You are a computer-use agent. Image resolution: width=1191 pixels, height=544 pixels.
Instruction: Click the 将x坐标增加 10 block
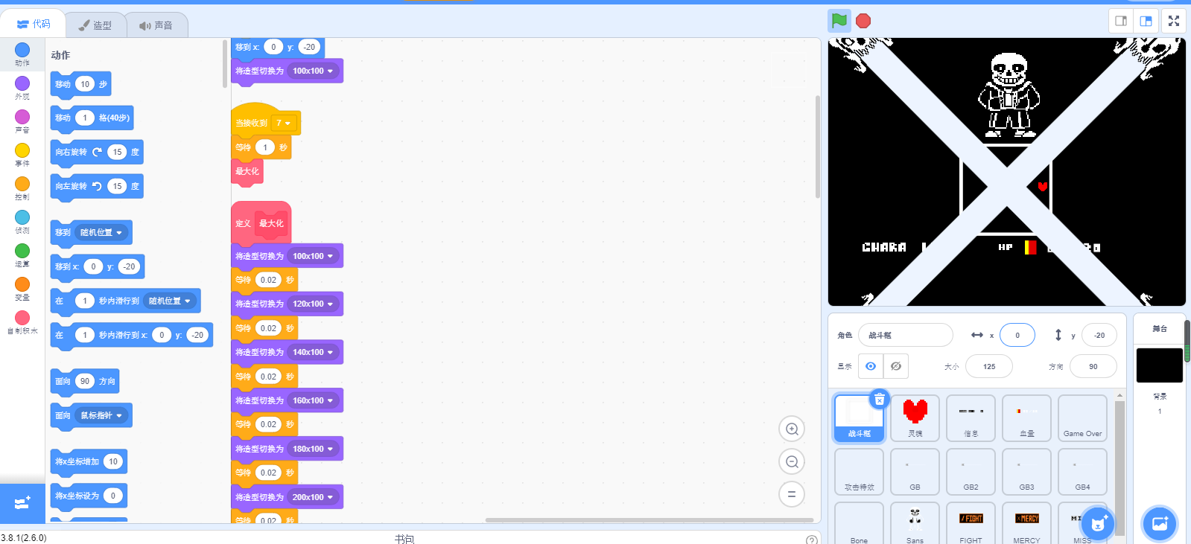click(x=88, y=461)
